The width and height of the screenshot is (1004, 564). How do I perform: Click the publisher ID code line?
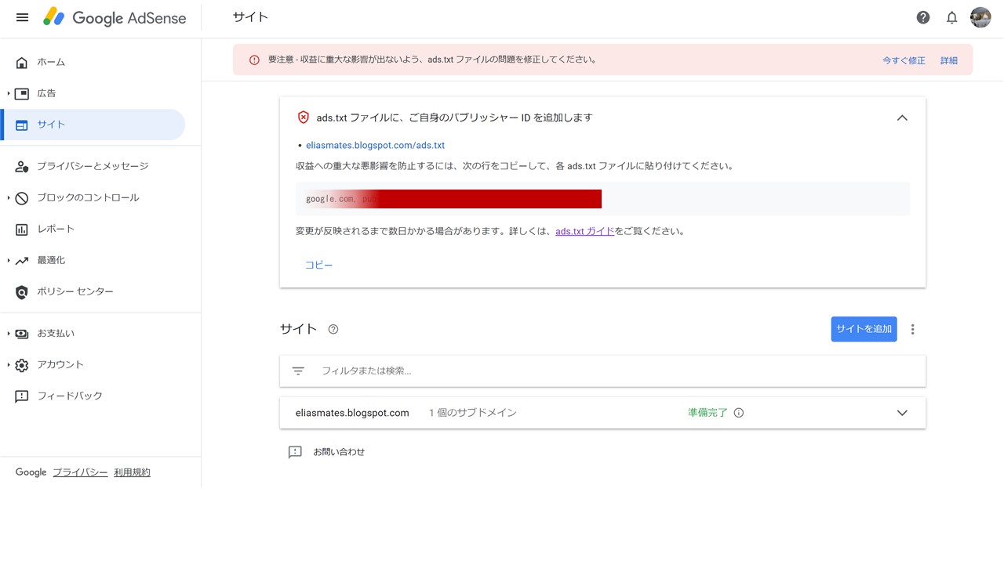coord(602,199)
